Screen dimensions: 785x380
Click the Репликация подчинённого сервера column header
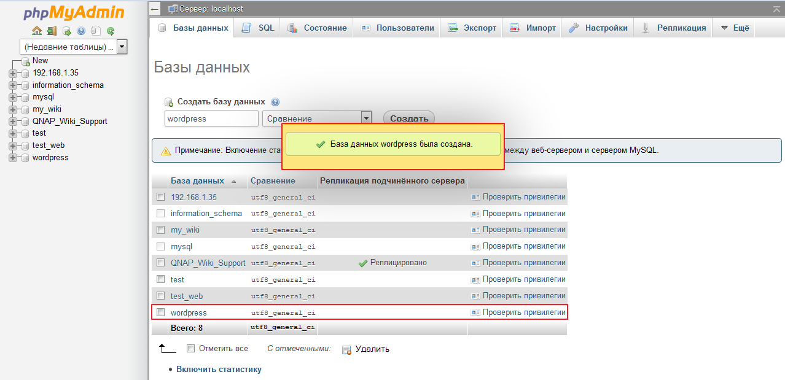tap(392, 181)
